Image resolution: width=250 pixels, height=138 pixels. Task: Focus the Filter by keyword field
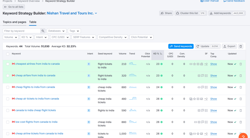click(x=22, y=31)
